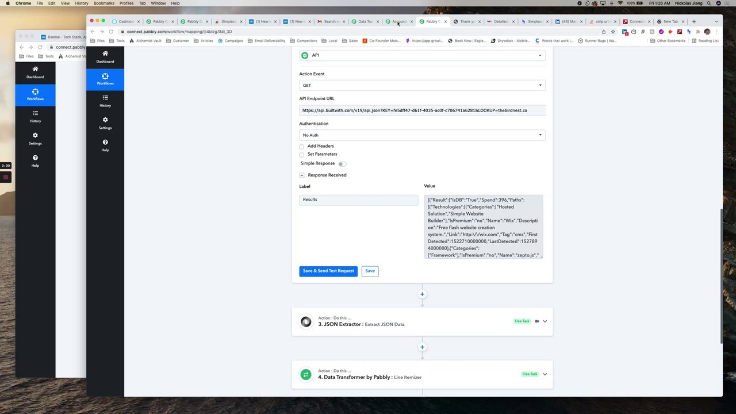Image resolution: width=736 pixels, height=414 pixels.
Task: Open the Book Now | Eagle bookmark link
Action: (x=467, y=41)
